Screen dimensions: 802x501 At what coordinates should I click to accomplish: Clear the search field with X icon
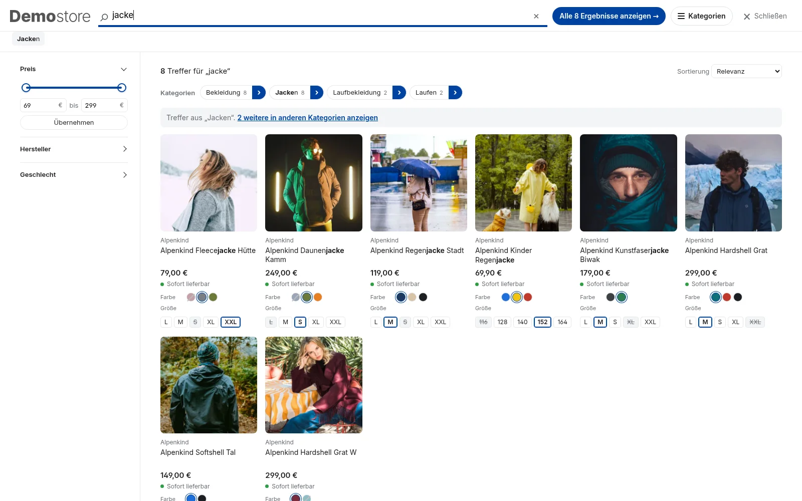(536, 16)
